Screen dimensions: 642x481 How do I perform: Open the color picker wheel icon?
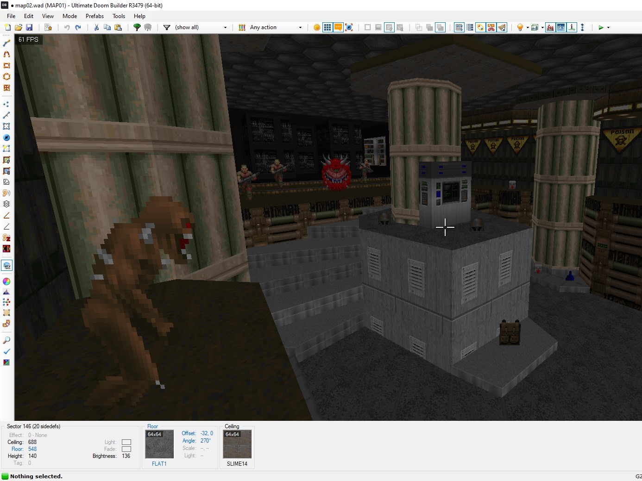point(6,281)
